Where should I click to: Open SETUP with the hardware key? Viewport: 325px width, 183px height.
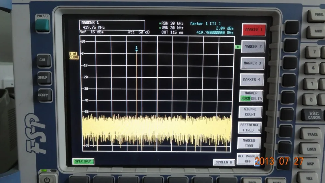44,78
